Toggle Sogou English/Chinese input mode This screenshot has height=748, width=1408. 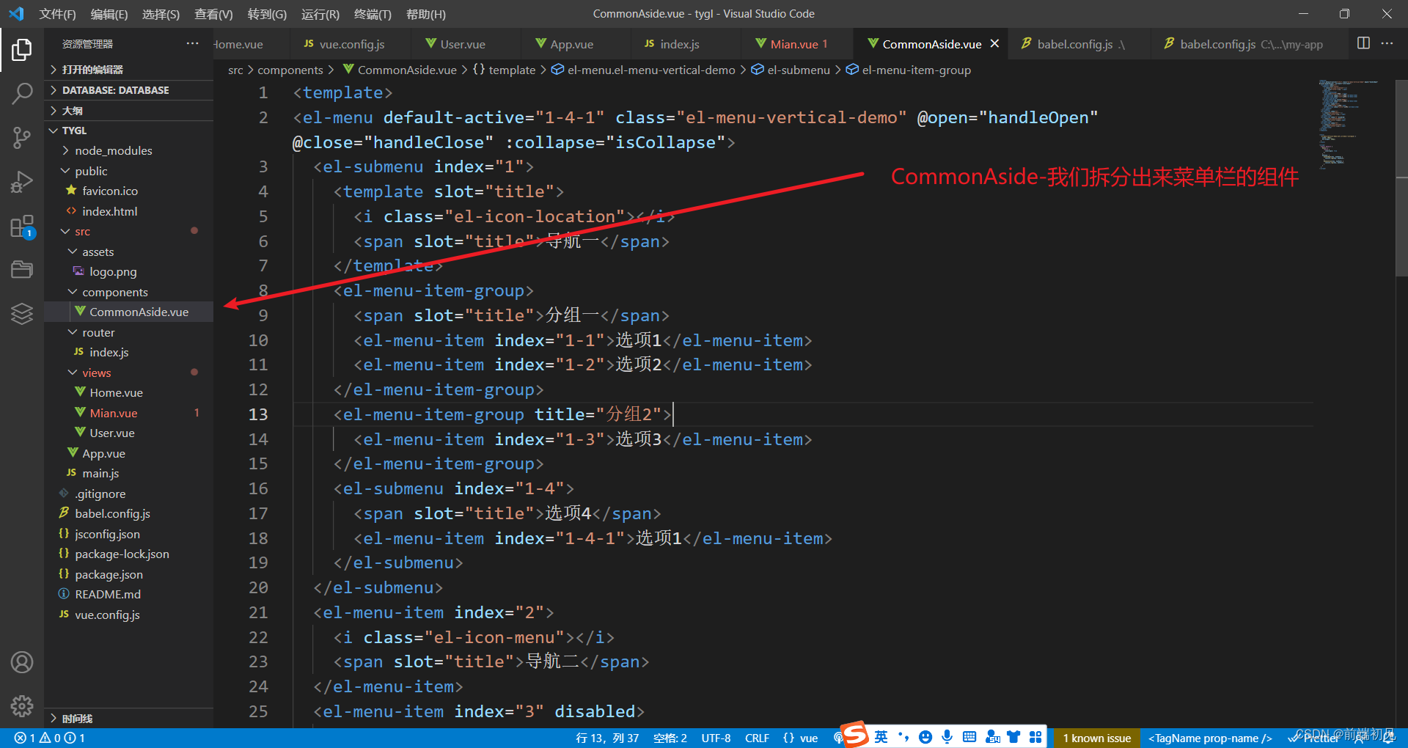pos(881,737)
